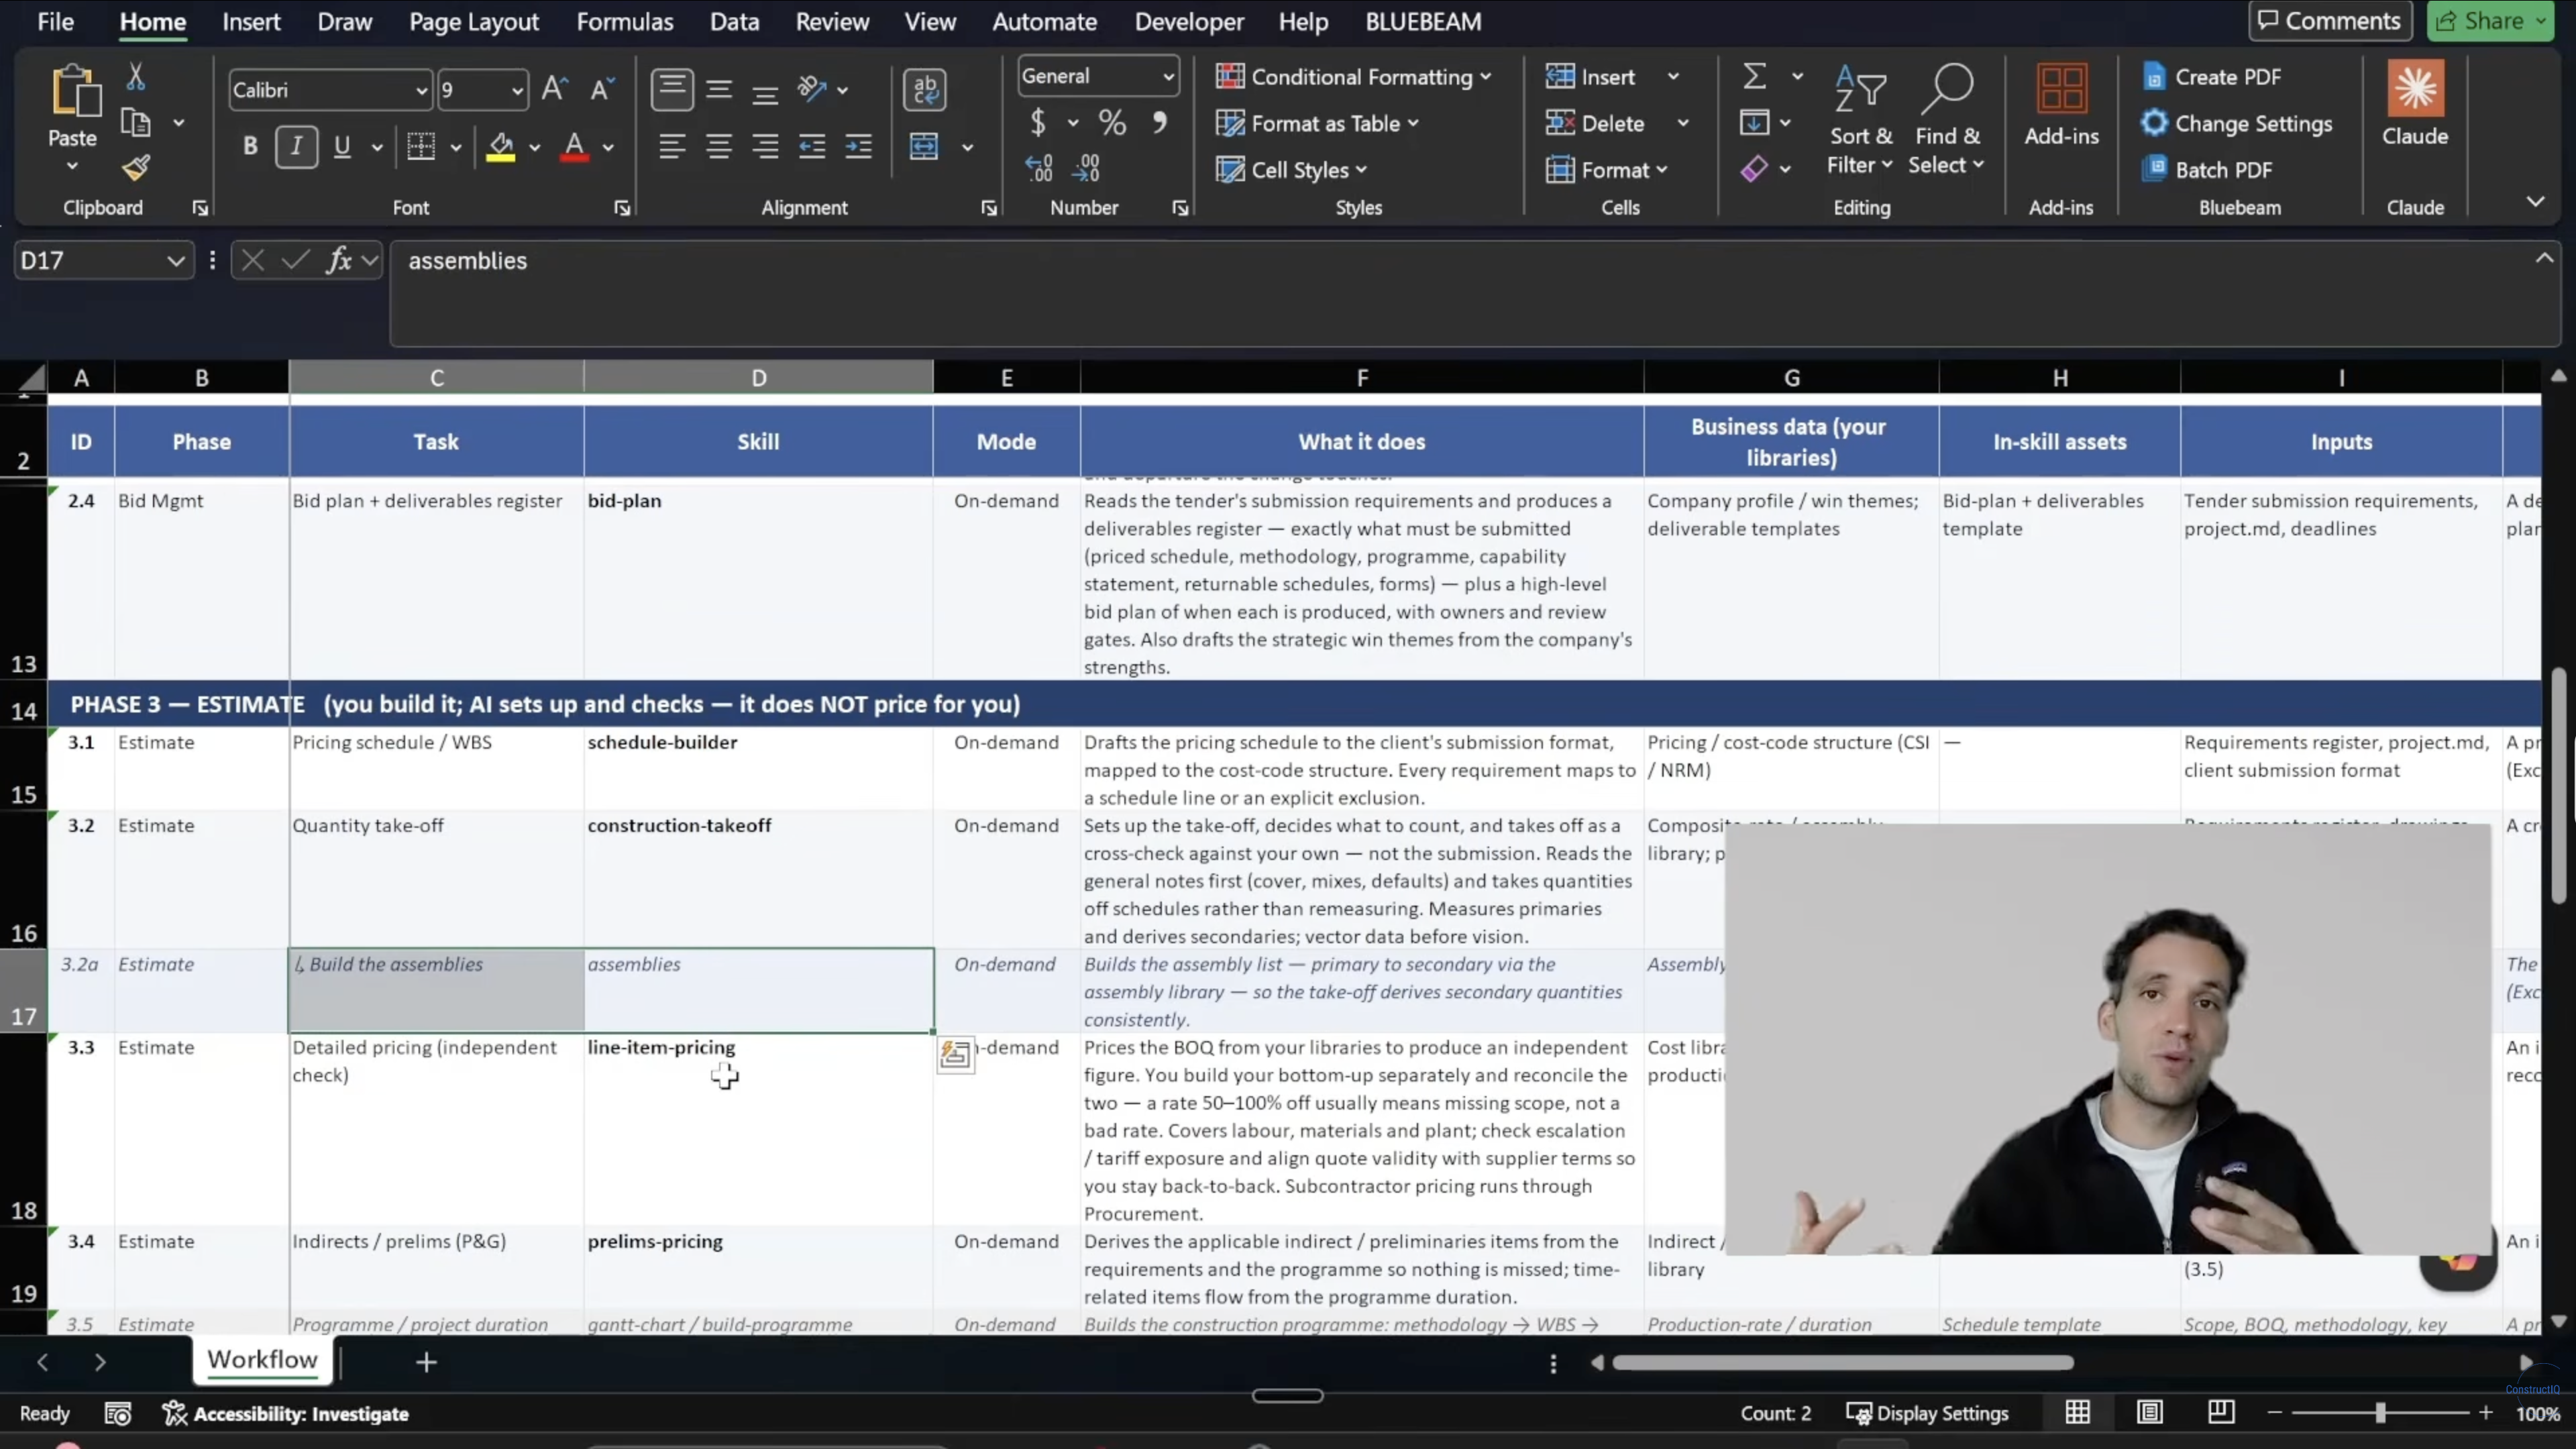The image size is (2576, 1449).
Task: Toggle Bold formatting
Action: 250,146
